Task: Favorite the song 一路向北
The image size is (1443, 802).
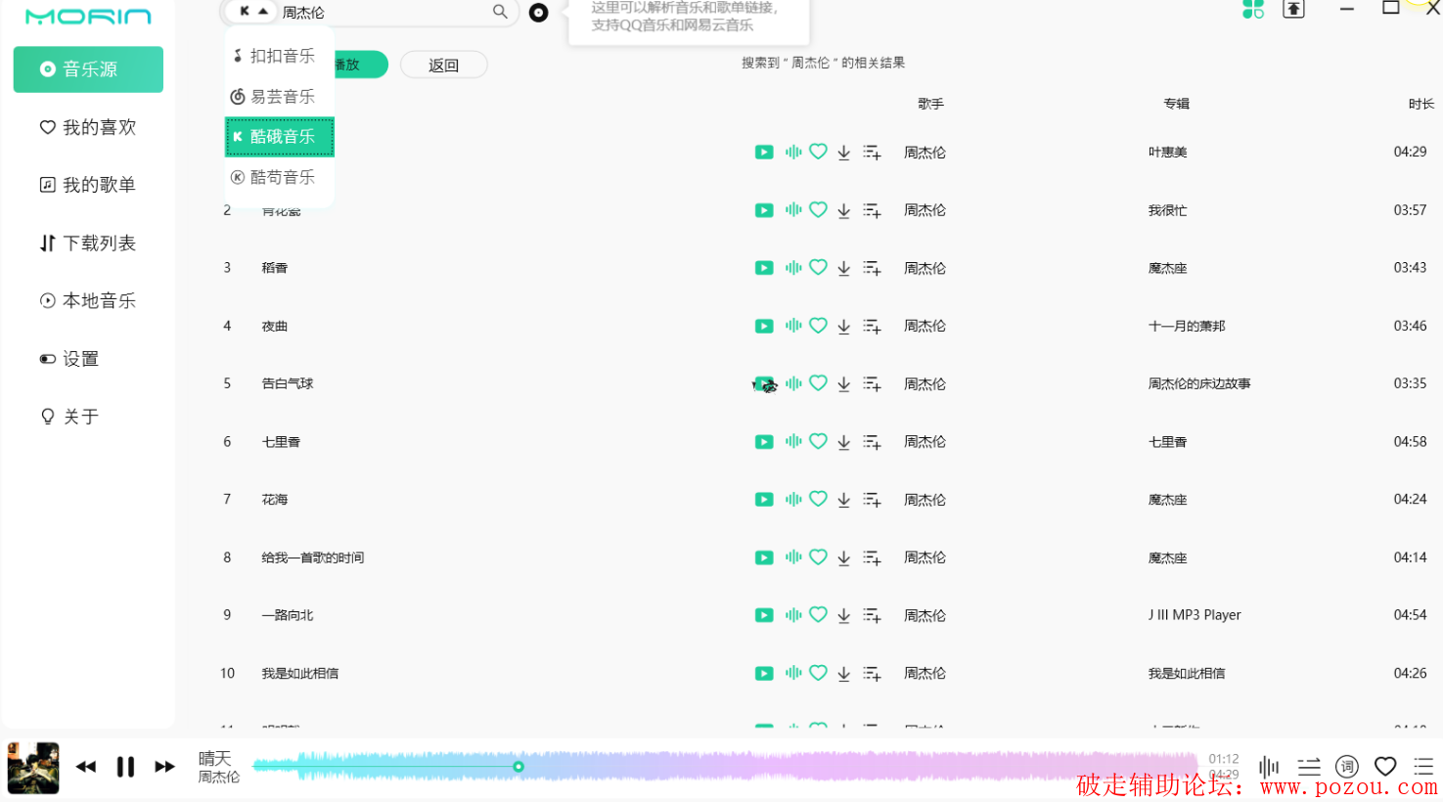Action: (x=819, y=614)
